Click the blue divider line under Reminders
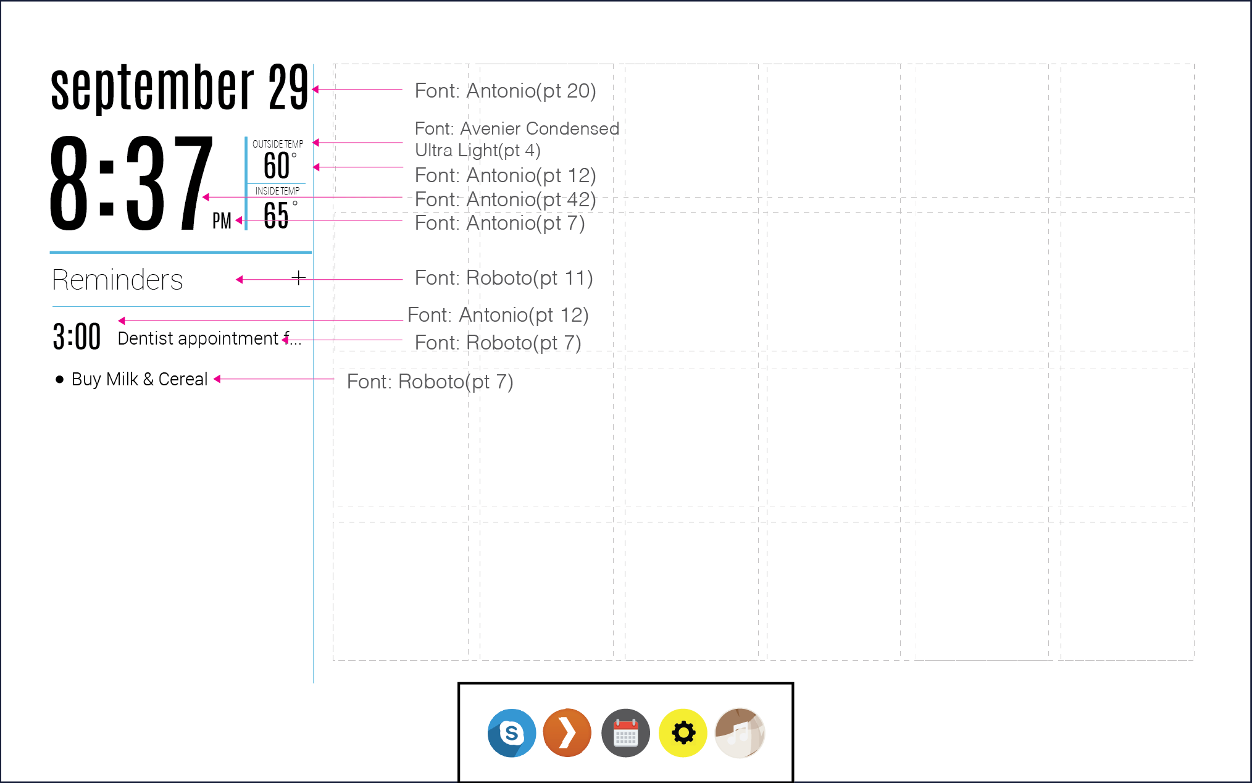Image resolution: width=1252 pixels, height=783 pixels. pyautogui.click(x=179, y=307)
